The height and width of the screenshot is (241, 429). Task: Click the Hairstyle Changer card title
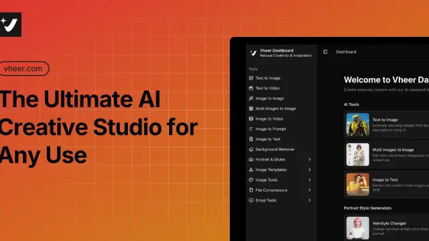point(389,223)
